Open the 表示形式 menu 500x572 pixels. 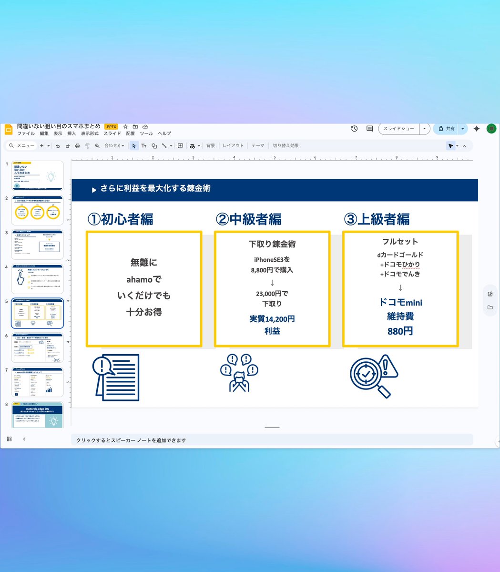coord(90,134)
